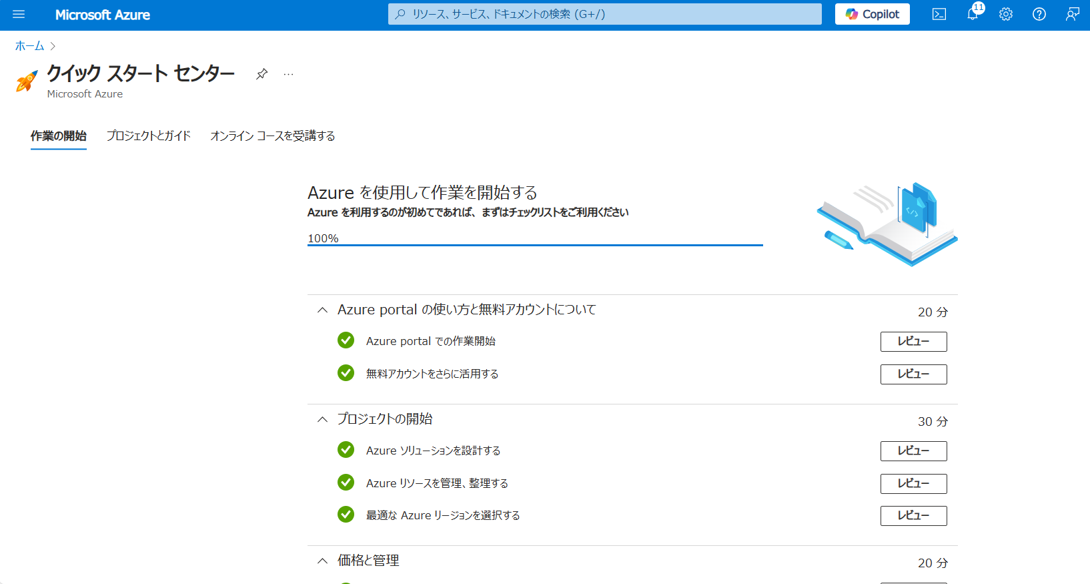Image resolution: width=1090 pixels, height=584 pixels.
Task: Open Cloud Shell from the top bar
Action: [x=939, y=14]
